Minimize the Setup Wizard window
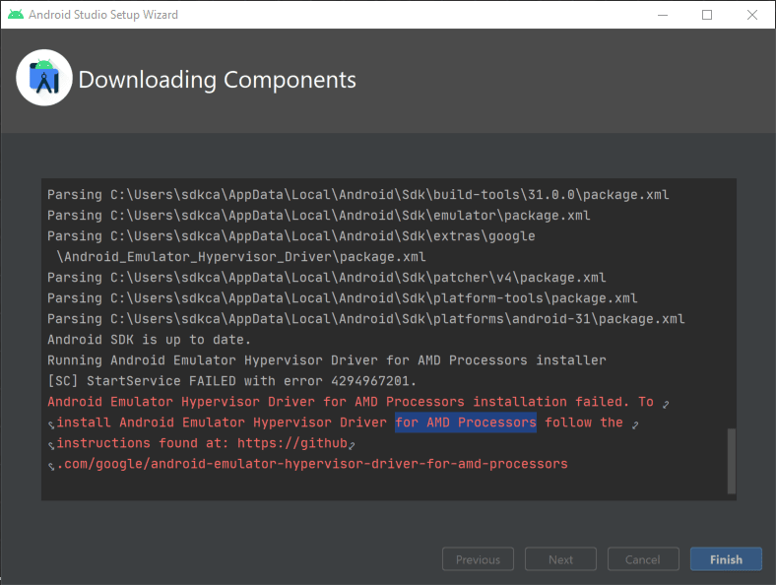The width and height of the screenshot is (776, 585). (663, 15)
